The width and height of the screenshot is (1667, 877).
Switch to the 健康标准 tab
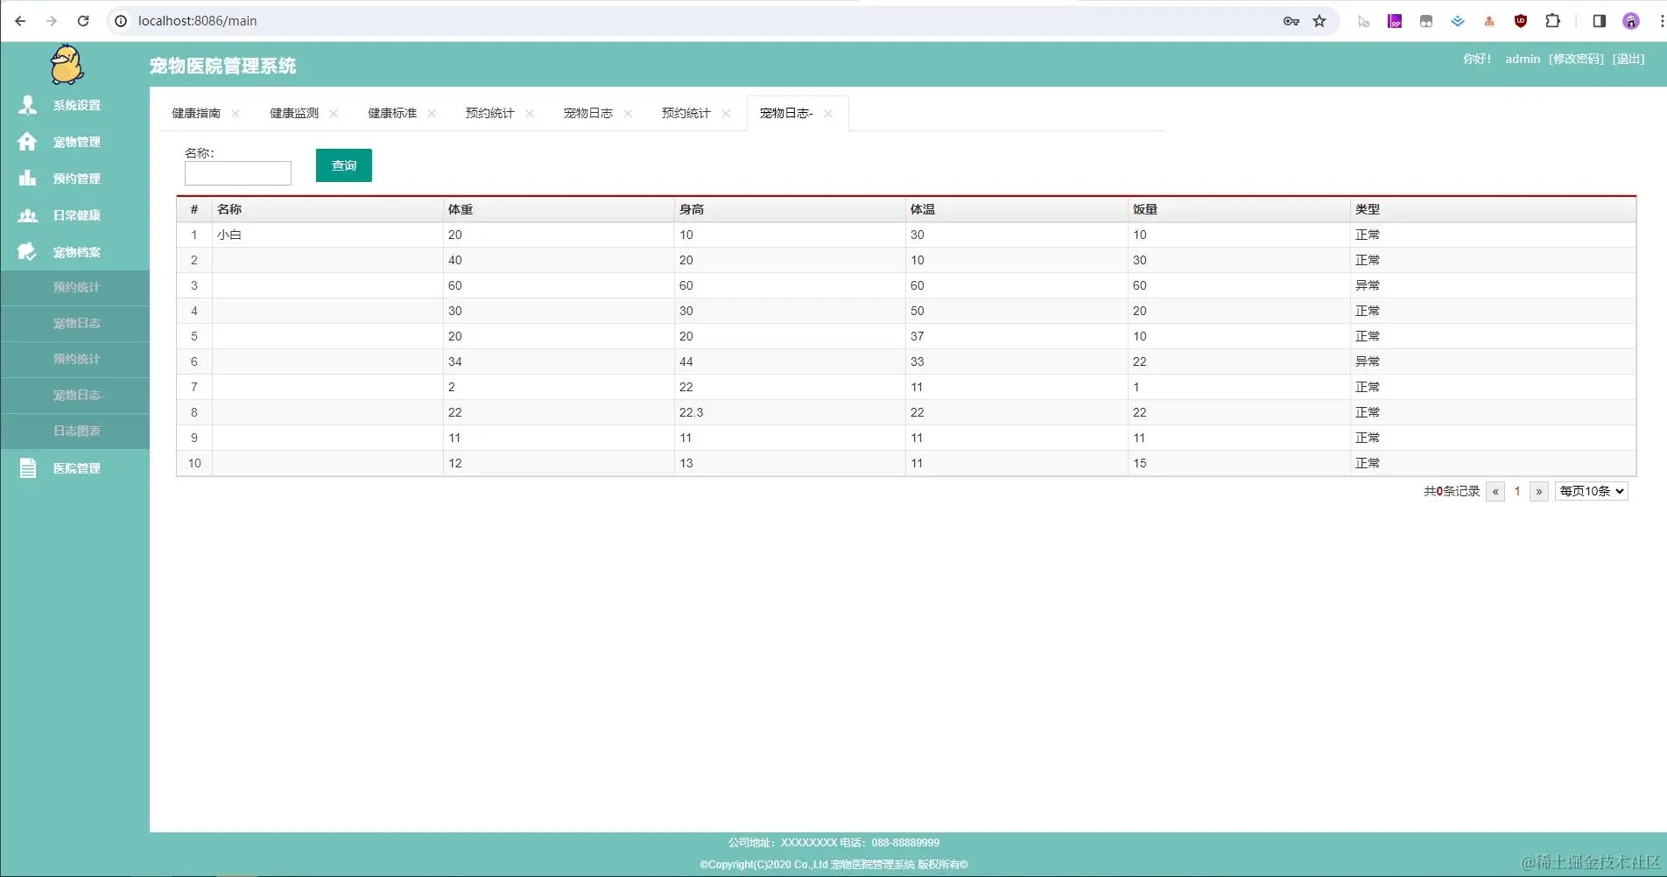[392, 114]
